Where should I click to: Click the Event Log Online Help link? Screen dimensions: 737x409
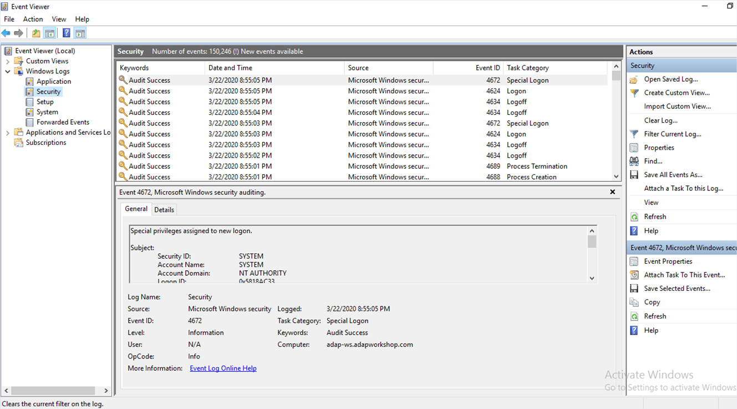(223, 368)
